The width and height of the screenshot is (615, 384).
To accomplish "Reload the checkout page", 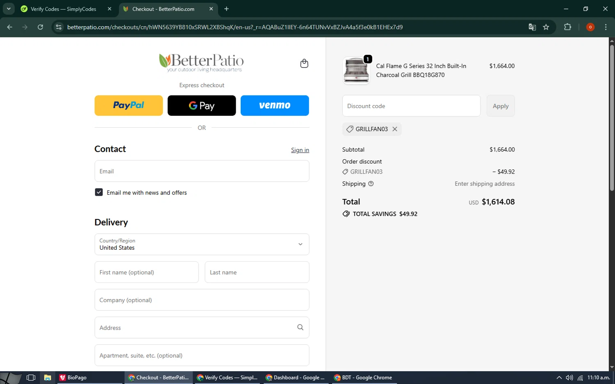I will coord(40,27).
